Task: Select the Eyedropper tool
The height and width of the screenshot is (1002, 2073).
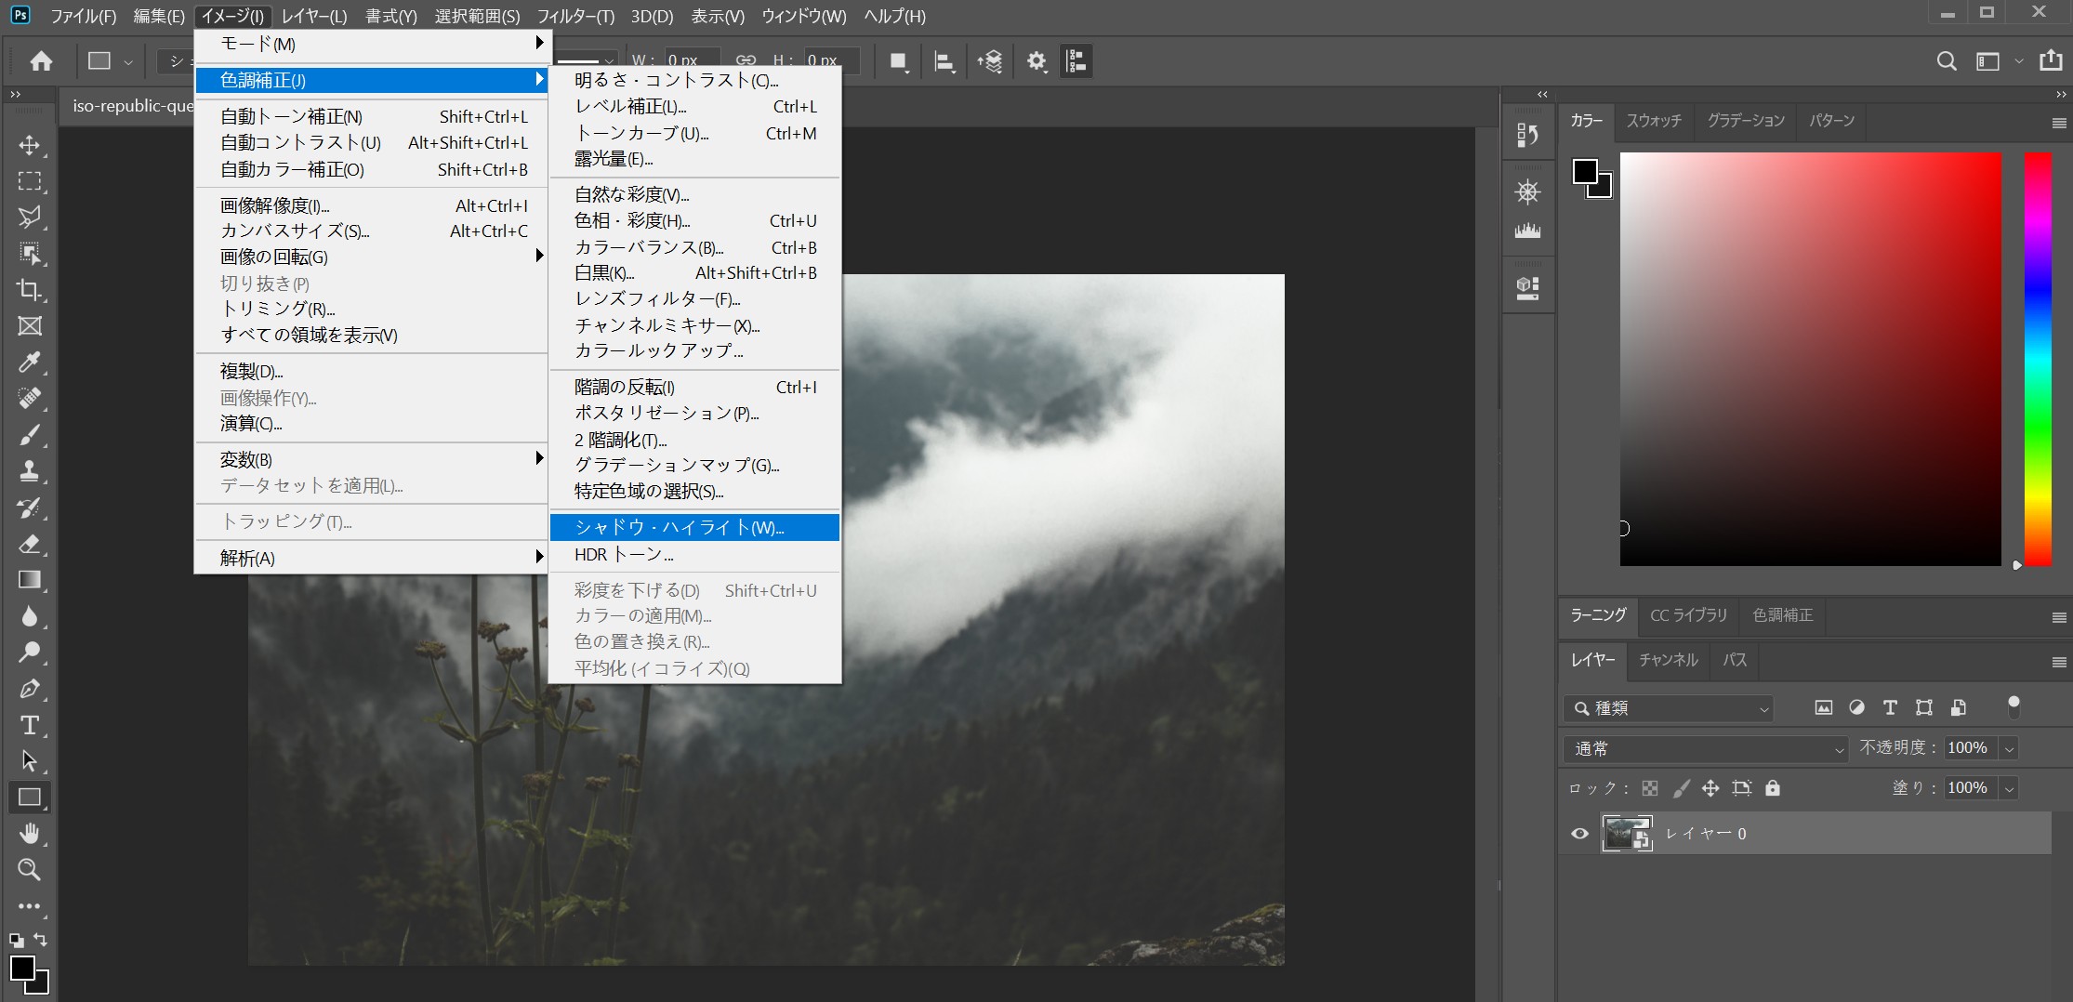Action: coord(30,363)
